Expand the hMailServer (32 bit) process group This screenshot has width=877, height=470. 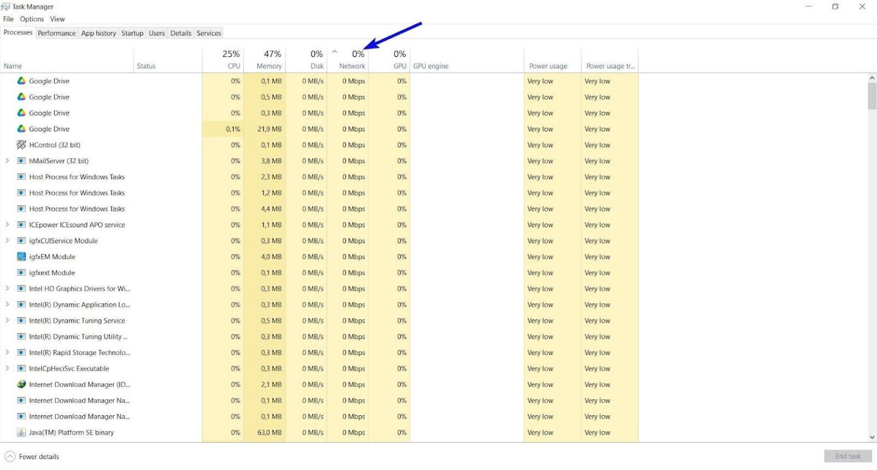point(7,161)
